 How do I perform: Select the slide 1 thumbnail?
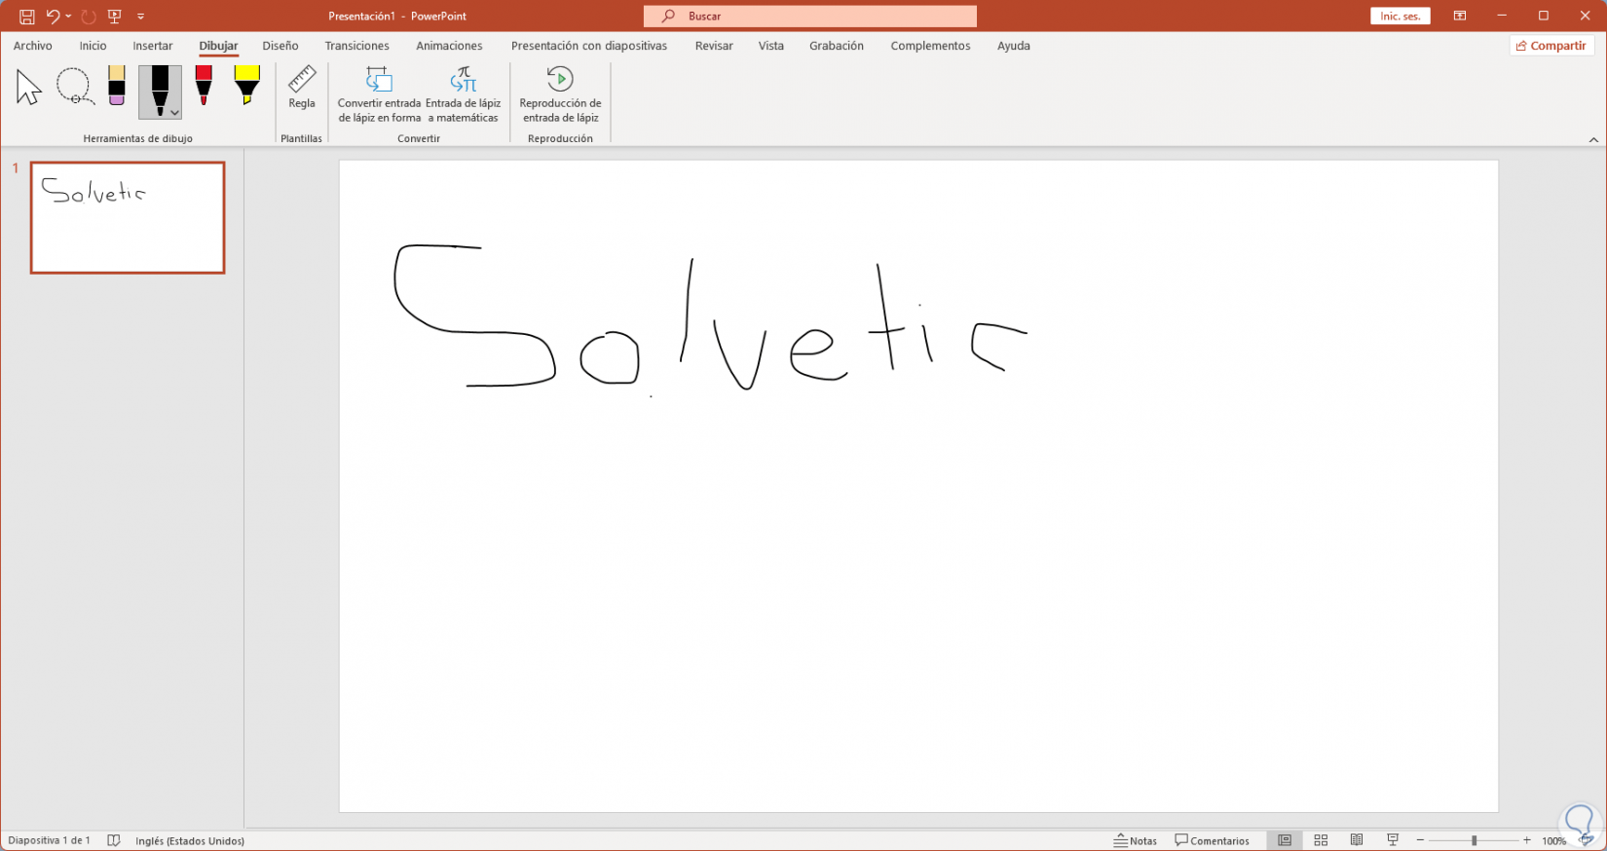128,217
